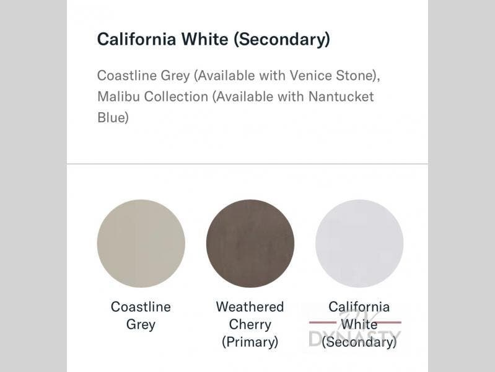Click the horizontal divider line
The height and width of the screenshot is (372, 495).
pos(248,164)
